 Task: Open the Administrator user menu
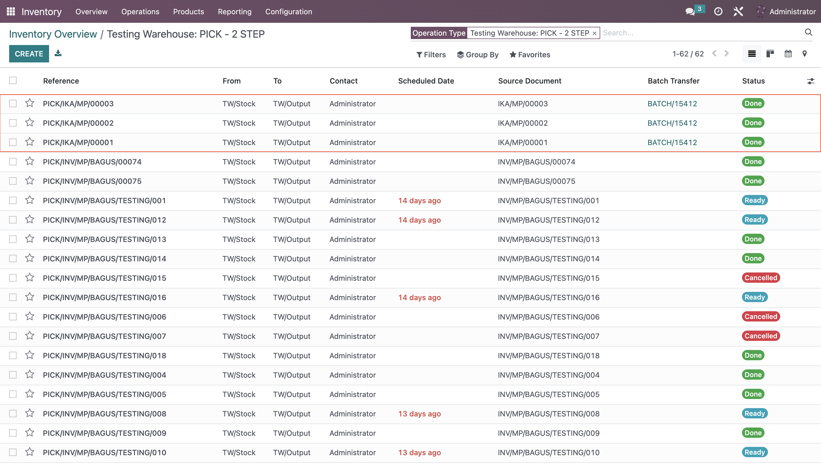point(786,11)
